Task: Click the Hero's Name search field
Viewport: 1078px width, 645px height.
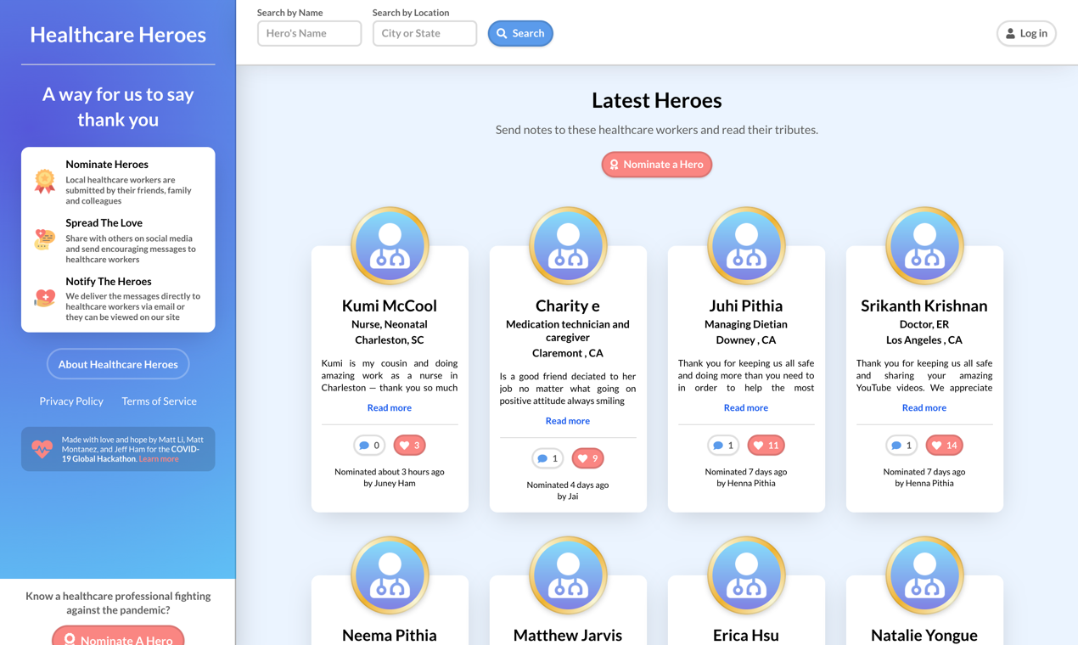Action: point(309,33)
